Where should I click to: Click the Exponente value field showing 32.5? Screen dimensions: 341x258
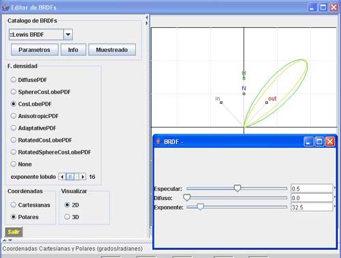point(312,207)
